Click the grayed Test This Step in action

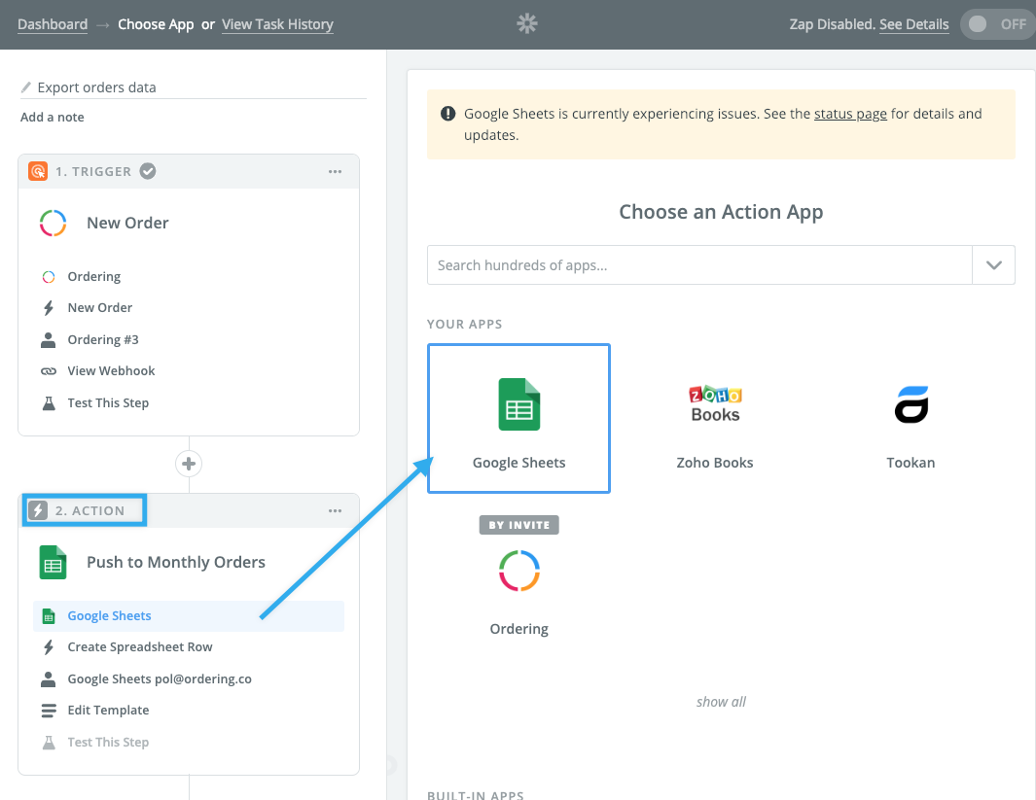108,742
